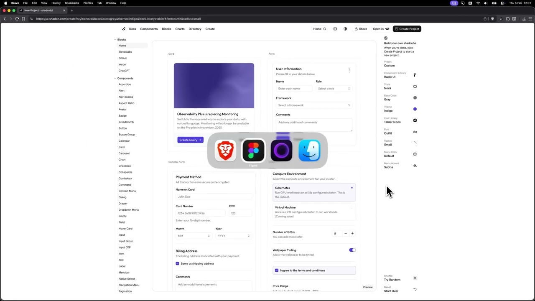The height and width of the screenshot is (301, 535).
Task: Open the Charts nav item
Action: pyautogui.click(x=180, y=29)
